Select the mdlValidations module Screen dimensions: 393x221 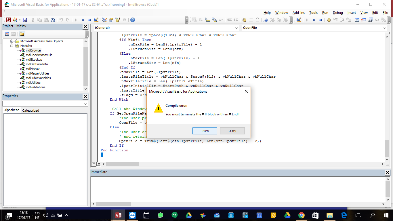coord(36,87)
